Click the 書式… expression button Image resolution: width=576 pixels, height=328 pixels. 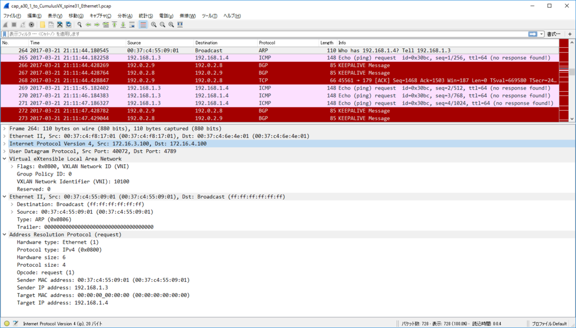(553, 34)
